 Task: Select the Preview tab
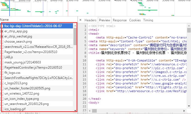[105, 20]
